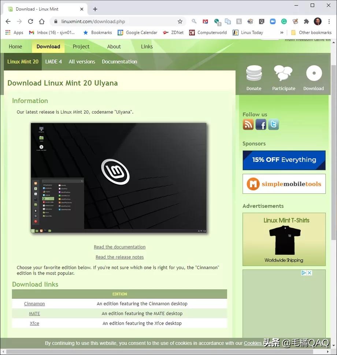Viewport: 337px width, 355px height.
Task: Open Chrome's three-dot customize menu
Action: pos(329,22)
